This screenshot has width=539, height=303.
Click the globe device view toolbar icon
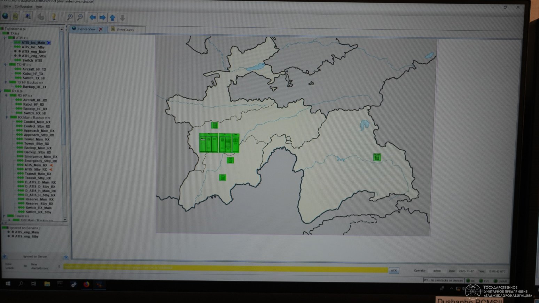pyautogui.click(x=5, y=16)
